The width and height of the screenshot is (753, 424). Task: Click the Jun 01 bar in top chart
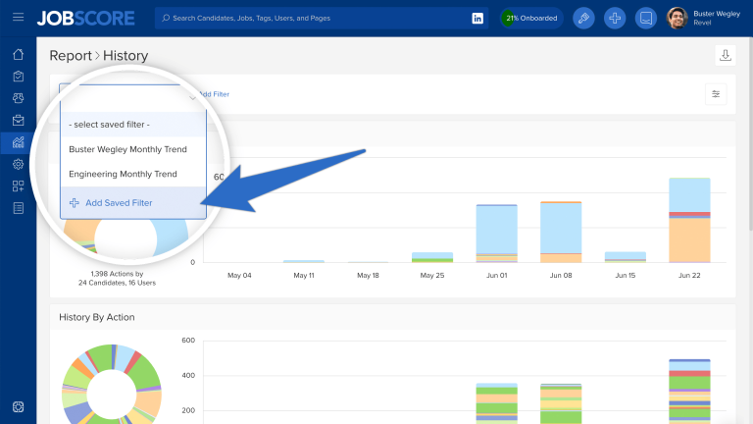pyautogui.click(x=496, y=234)
